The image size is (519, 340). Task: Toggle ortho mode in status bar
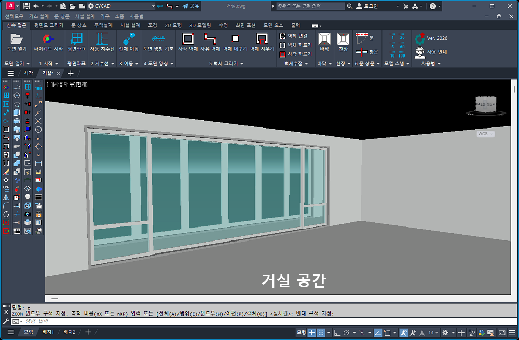(336, 332)
